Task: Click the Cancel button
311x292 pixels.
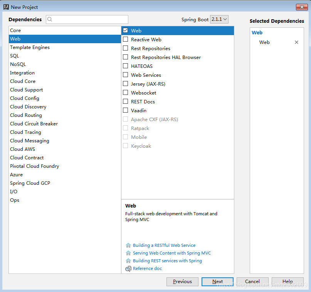Action: pyautogui.click(x=252, y=282)
